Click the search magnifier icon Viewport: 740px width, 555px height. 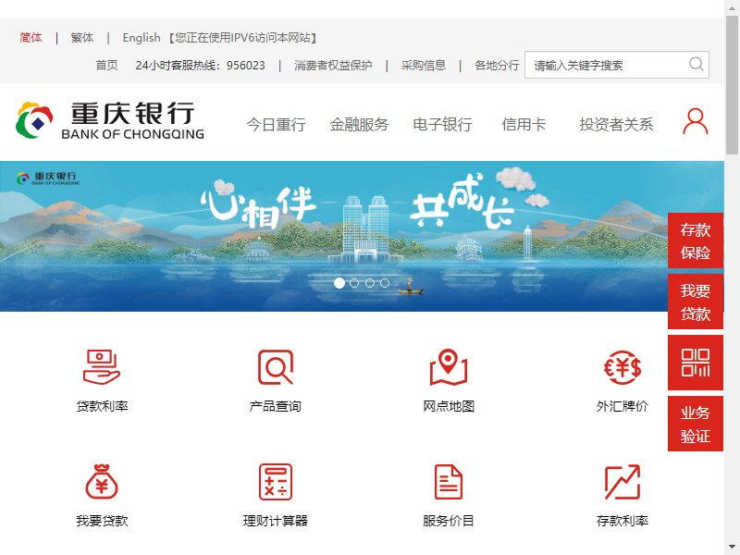click(x=697, y=64)
